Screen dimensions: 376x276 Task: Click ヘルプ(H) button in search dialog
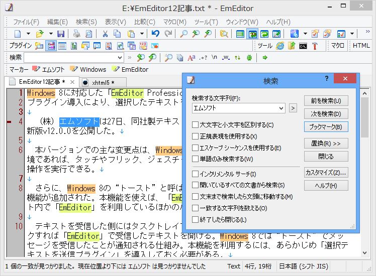326,186
